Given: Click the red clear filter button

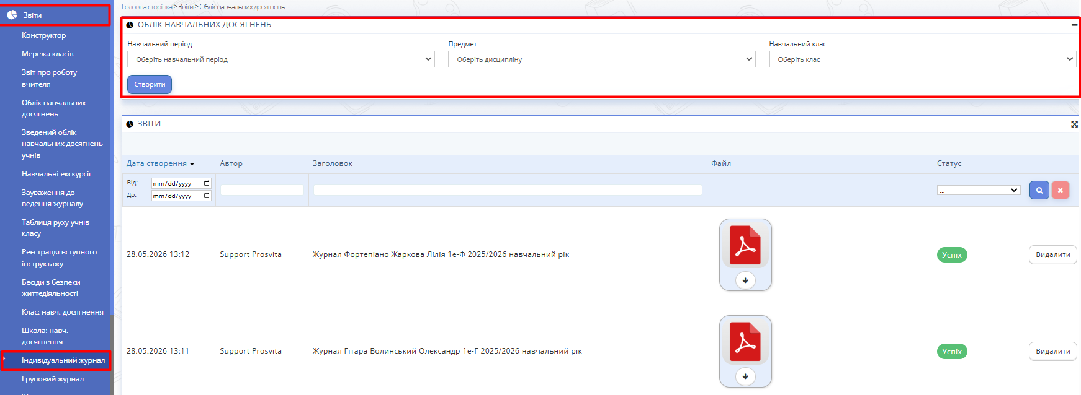Looking at the screenshot, I should coord(1061,190).
